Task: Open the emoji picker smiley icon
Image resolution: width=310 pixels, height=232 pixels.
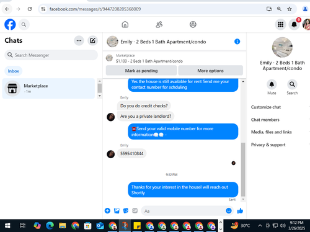Action: [229, 211]
